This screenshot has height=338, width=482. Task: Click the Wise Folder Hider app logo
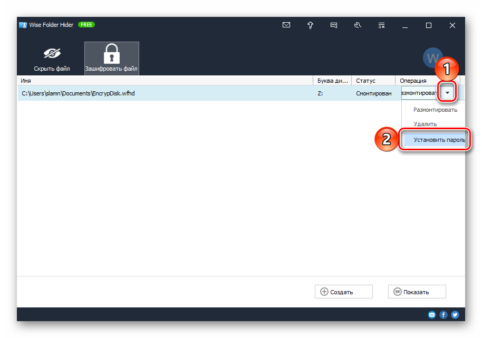(x=23, y=25)
